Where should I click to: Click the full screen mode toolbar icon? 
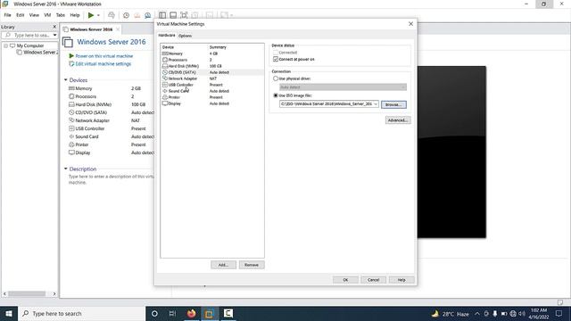pyautogui.click(x=184, y=15)
